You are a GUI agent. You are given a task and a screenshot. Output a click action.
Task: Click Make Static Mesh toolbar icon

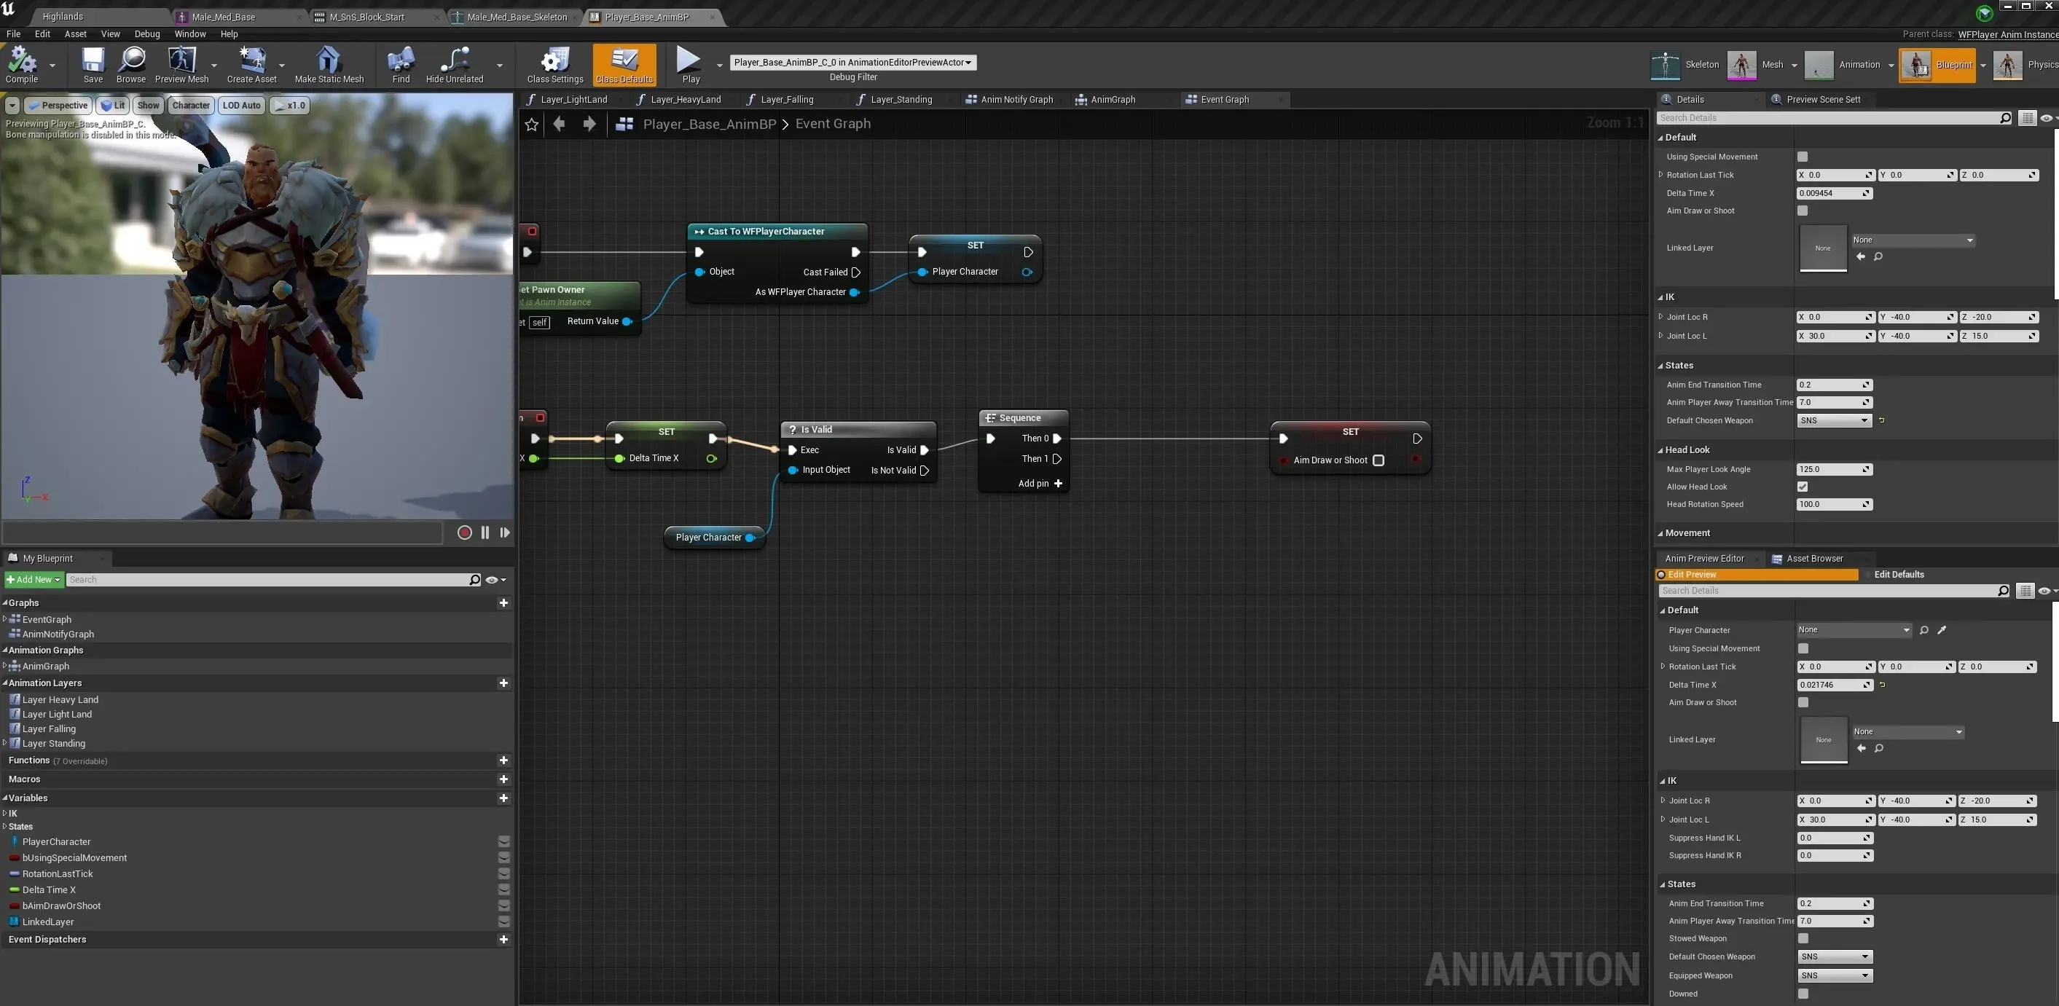coord(329,65)
